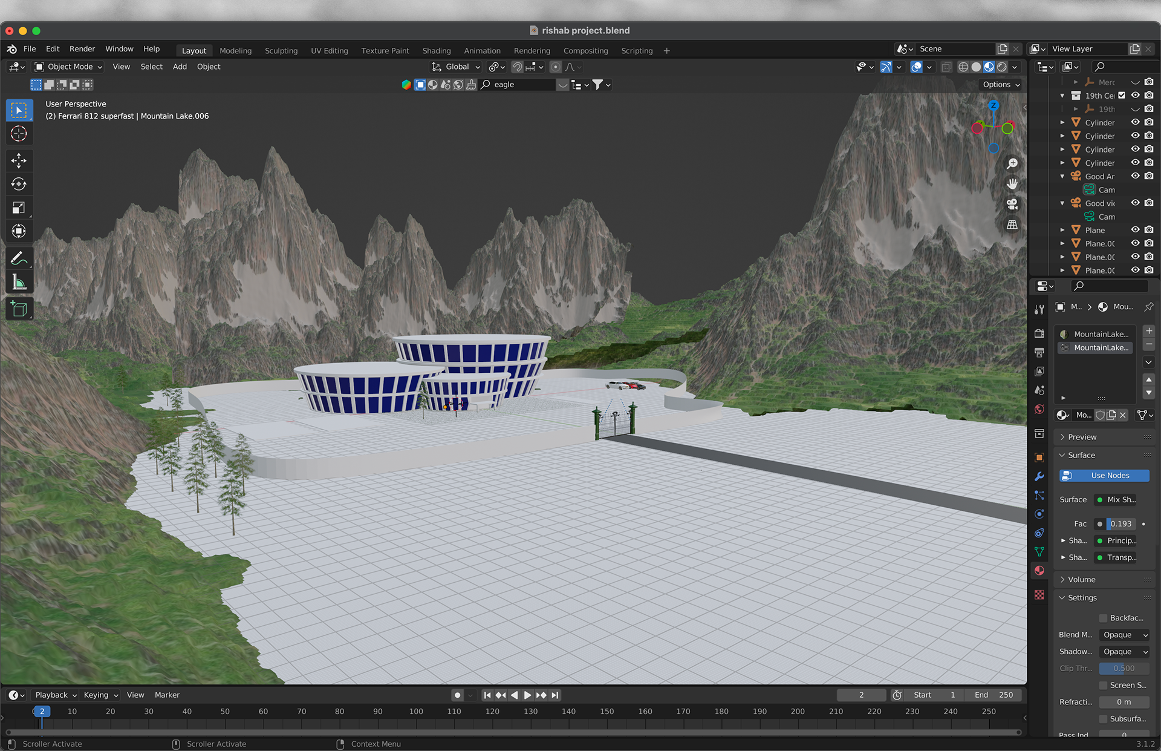Screen dimensions: 1161x751
Task: Switch perspective/orthographic with grid gizmo
Action: [1012, 225]
